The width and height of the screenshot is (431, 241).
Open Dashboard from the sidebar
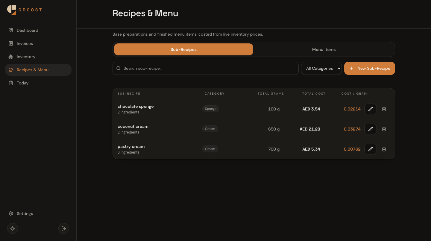tap(38, 30)
